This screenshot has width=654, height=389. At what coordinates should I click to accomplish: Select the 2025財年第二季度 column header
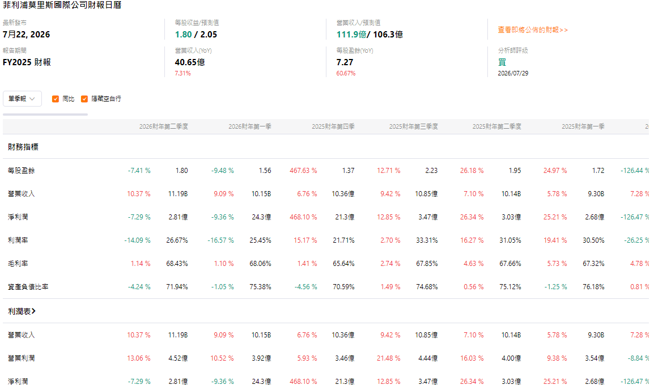pyautogui.click(x=497, y=126)
